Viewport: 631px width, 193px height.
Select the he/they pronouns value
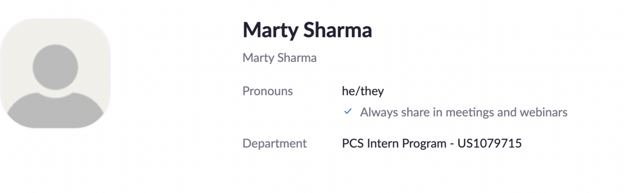[x=363, y=91]
